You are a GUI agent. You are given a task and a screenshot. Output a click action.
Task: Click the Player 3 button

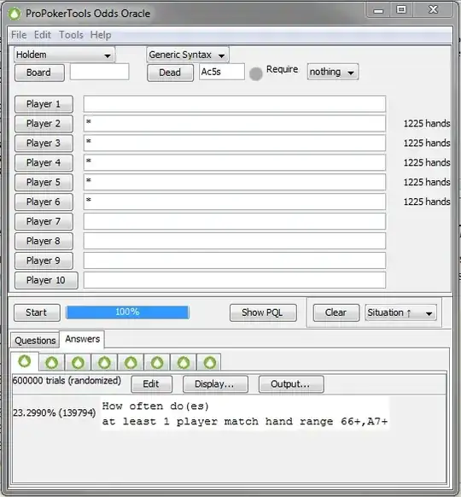[x=44, y=143]
